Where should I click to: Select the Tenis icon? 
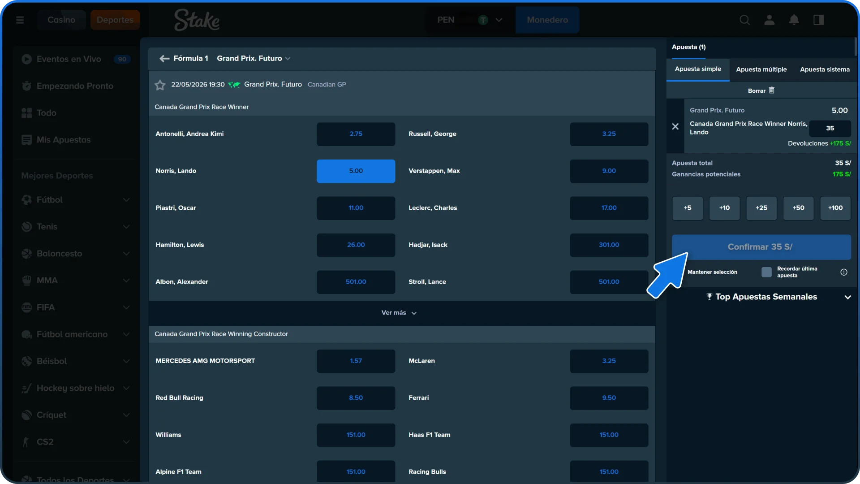click(x=27, y=227)
